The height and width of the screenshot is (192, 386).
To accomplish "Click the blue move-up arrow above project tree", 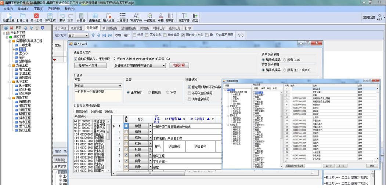I will [x=26, y=28].
